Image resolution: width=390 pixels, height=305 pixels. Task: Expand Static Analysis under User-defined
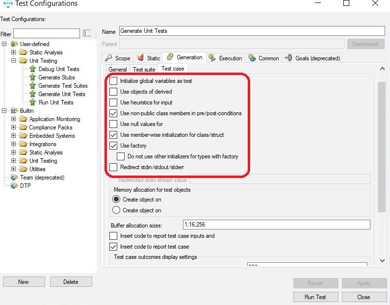pyautogui.click(x=13, y=52)
